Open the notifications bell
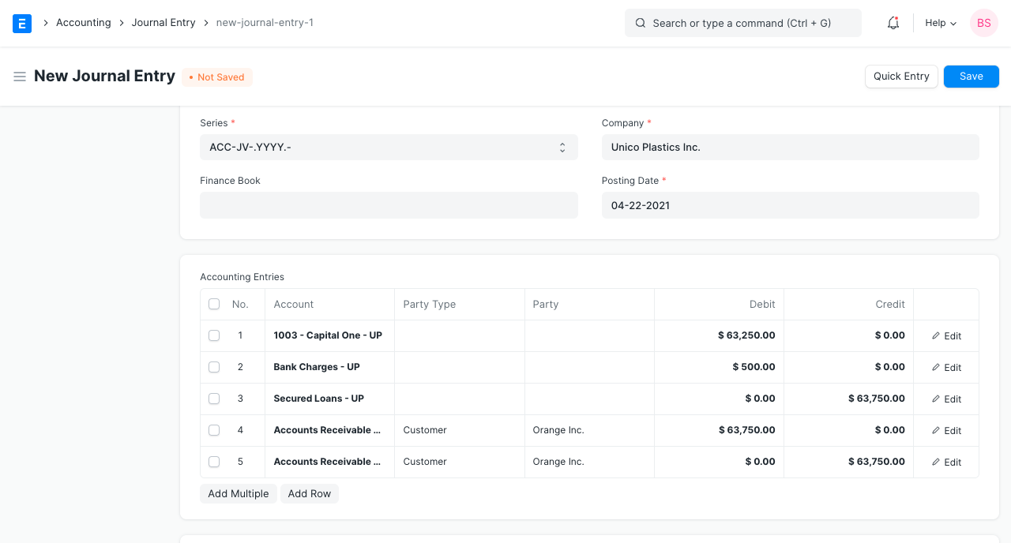Screen dimensions: 1011x543 coord(893,23)
